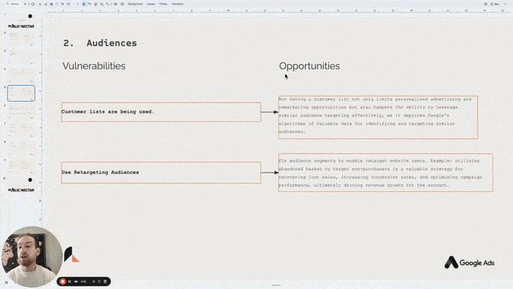Image resolution: width=513 pixels, height=289 pixels.
Task: Click the redo icon in toolbar
Action: (46, 4)
